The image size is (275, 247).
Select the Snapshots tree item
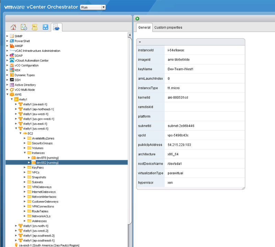coord(39,177)
